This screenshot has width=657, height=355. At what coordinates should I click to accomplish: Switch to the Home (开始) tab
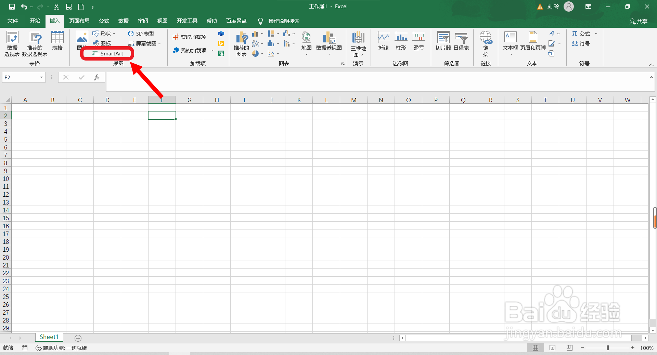[35, 21]
